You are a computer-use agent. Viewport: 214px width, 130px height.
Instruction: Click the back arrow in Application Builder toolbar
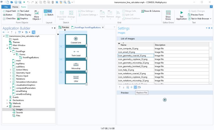click(4, 32)
